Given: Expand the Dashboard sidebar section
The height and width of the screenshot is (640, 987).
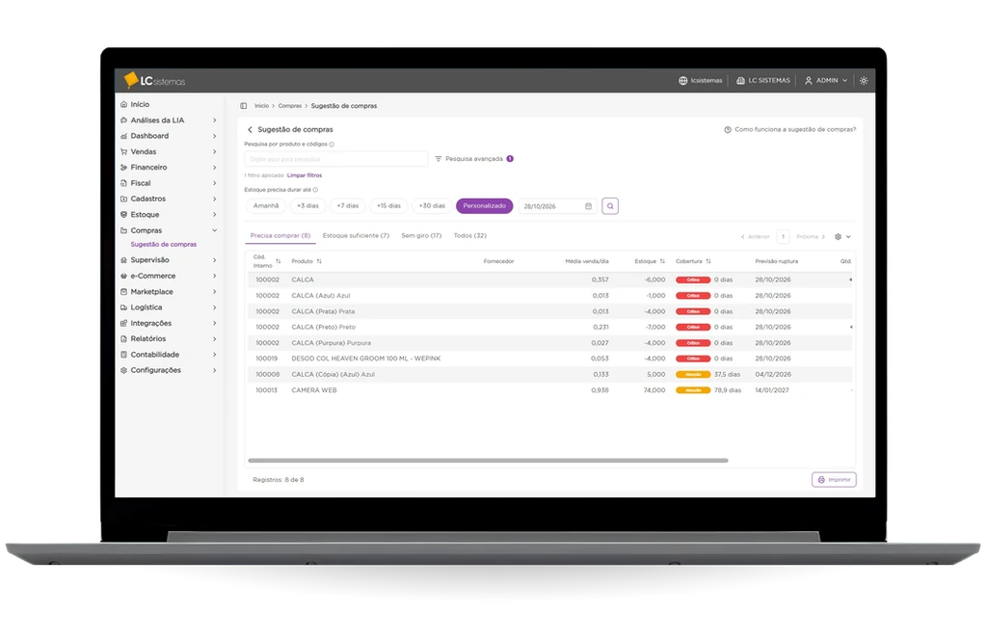Looking at the screenshot, I should 169,136.
